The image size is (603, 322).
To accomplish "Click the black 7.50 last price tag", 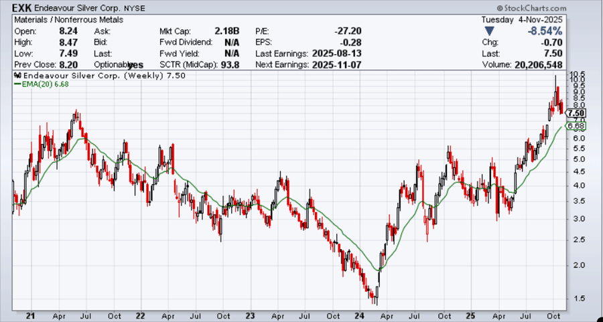I will [x=576, y=114].
